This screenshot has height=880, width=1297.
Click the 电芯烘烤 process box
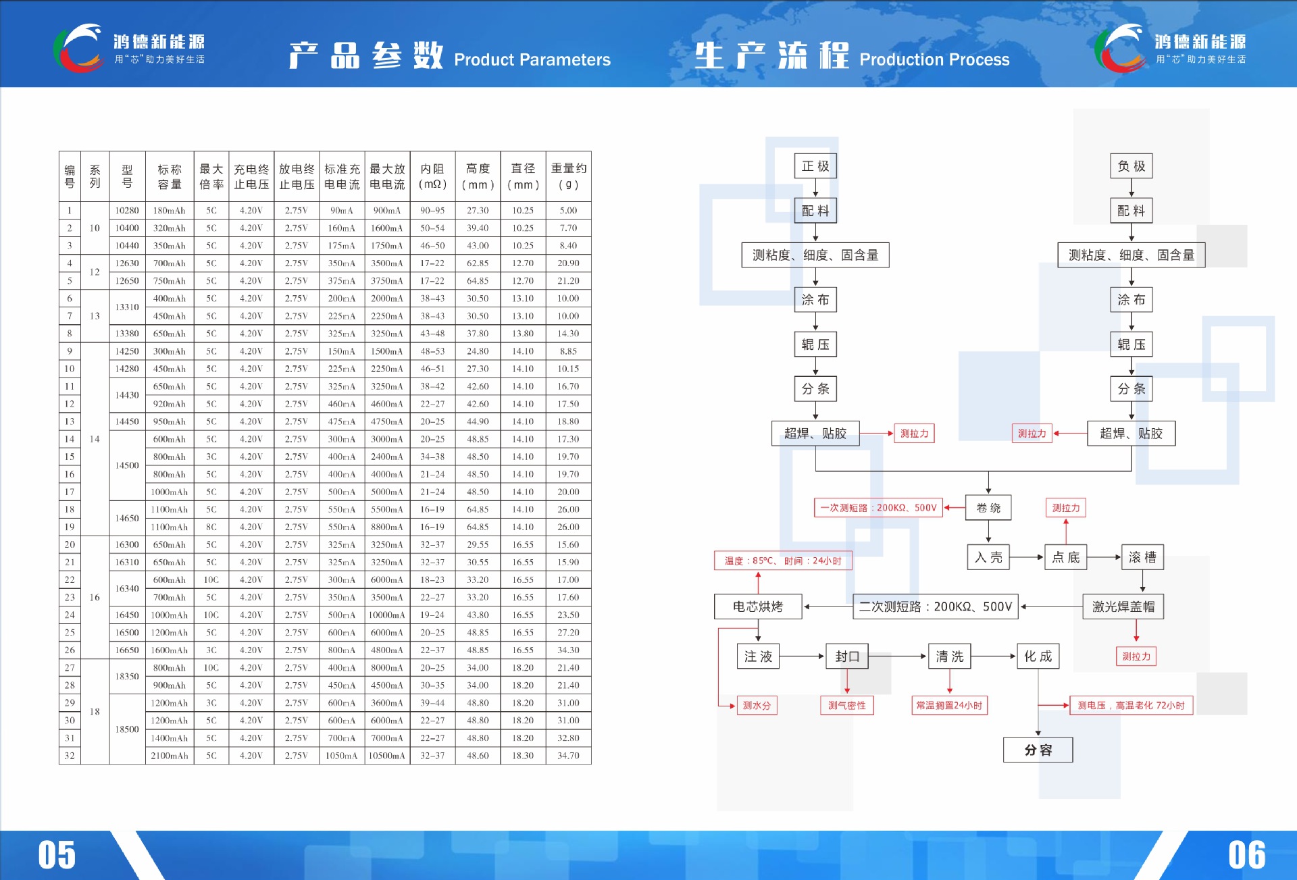click(x=758, y=606)
